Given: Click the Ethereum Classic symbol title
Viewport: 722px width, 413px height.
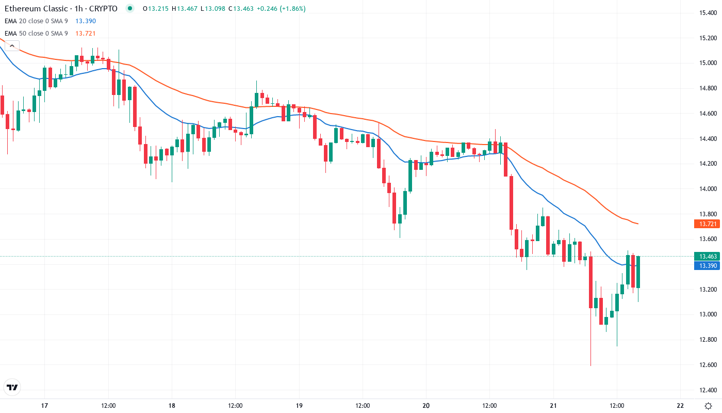Looking at the screenshot, I should click(61, 8).
